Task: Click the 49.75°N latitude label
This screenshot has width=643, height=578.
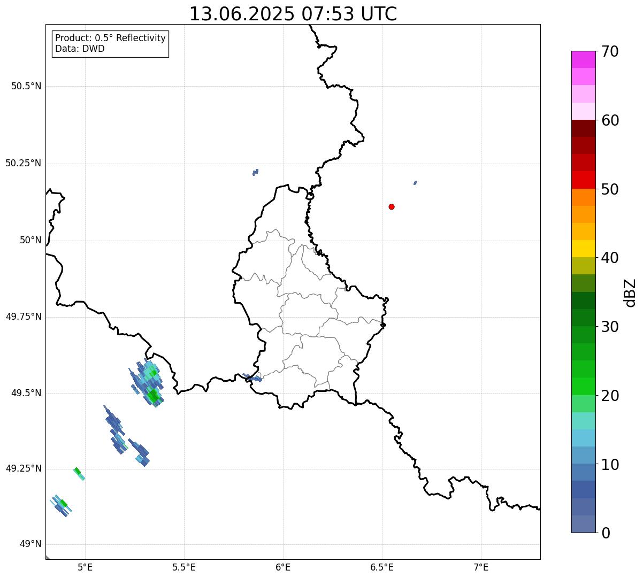Action: (x=24, y=317)
